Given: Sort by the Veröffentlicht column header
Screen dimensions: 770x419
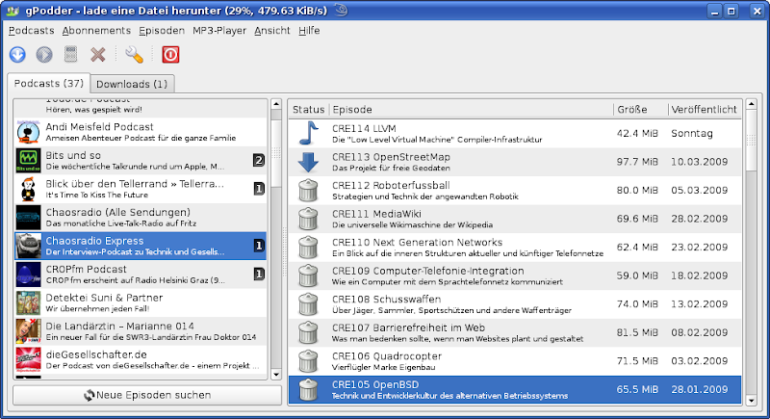Looking at the screenshot, I should click(x=705, y=110).
